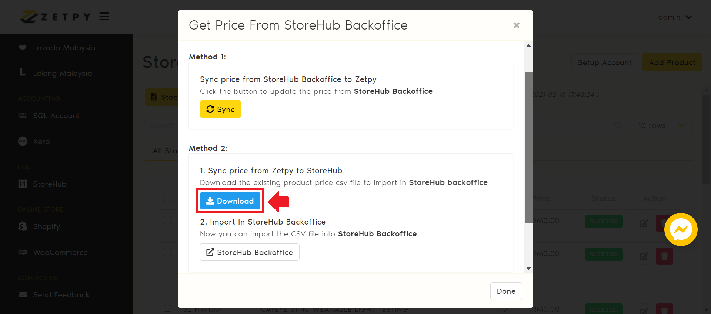
Task: Click Done to close the dialog
Action: pos(506,291)
